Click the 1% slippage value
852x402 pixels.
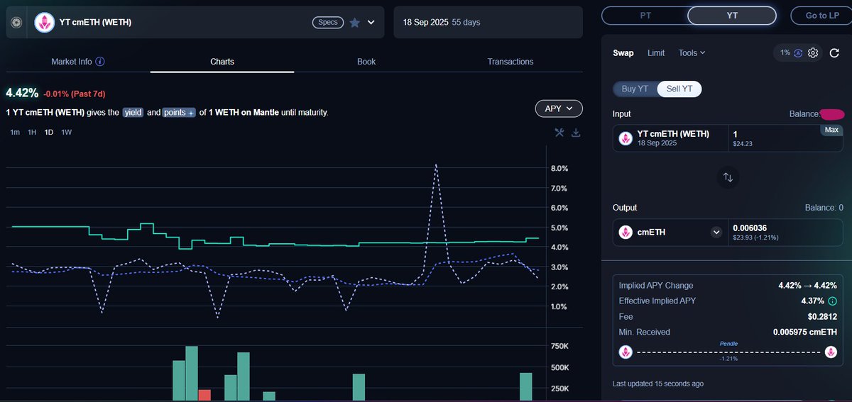785,52
